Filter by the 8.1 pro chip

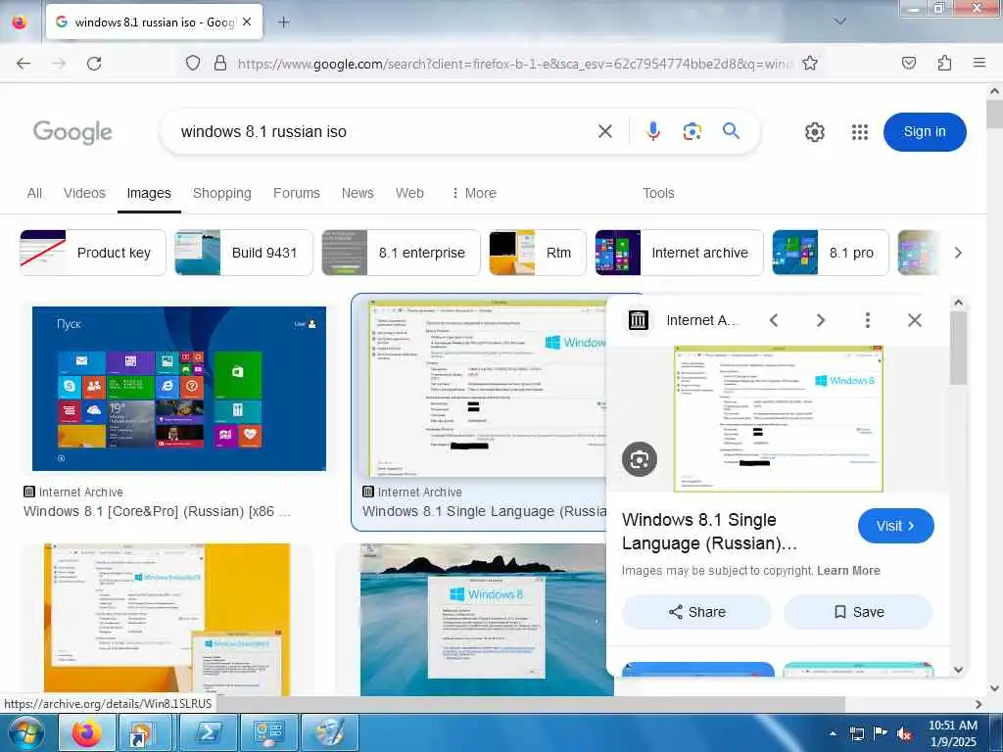(831, 253)
